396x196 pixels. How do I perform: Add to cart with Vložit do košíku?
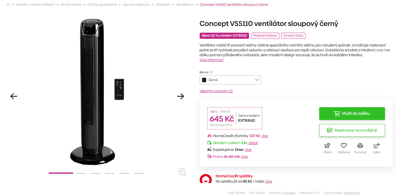pos(352,114)
